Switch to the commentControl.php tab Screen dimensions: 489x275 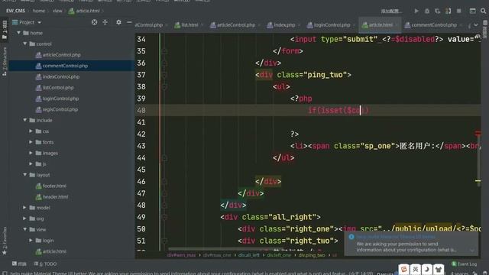[x=433, y=25]
